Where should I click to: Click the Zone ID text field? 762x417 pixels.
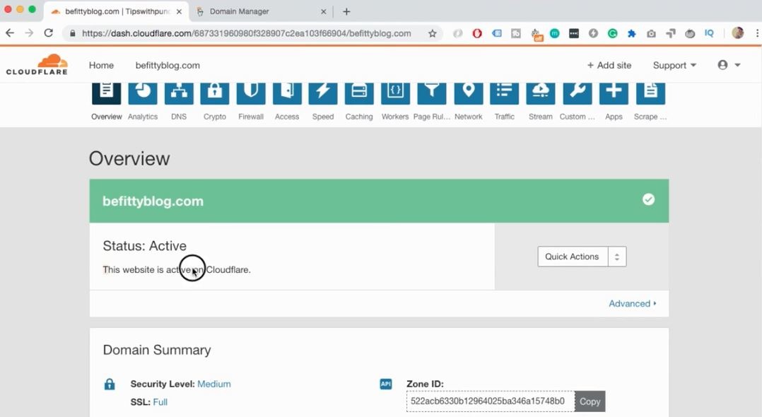491,401
